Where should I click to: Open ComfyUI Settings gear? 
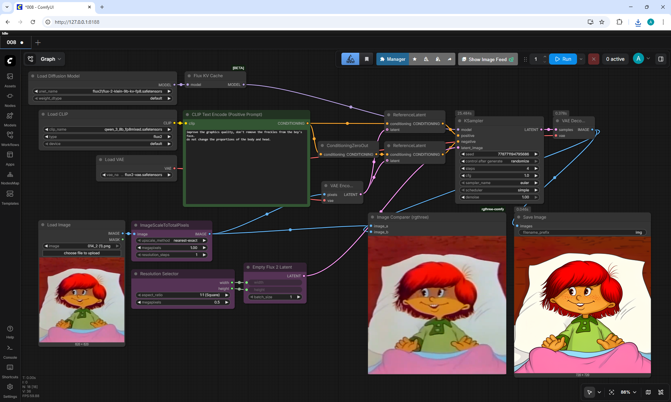(x=10, y=391)
